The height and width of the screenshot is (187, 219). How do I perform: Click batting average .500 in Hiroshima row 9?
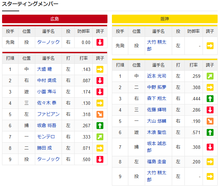pyautogui.click(x=86, y=159)
